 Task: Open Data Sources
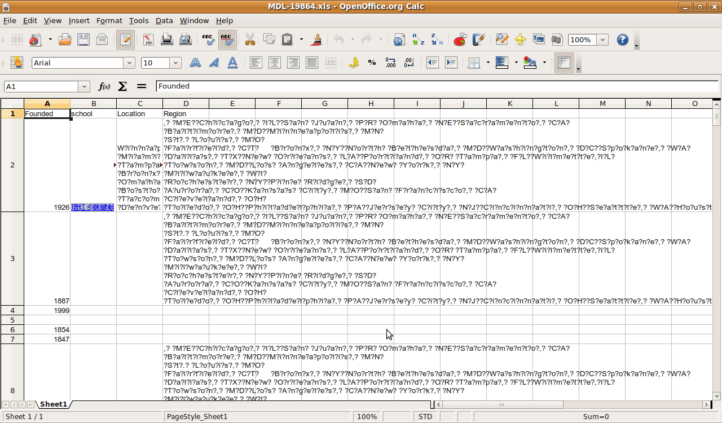557,39
